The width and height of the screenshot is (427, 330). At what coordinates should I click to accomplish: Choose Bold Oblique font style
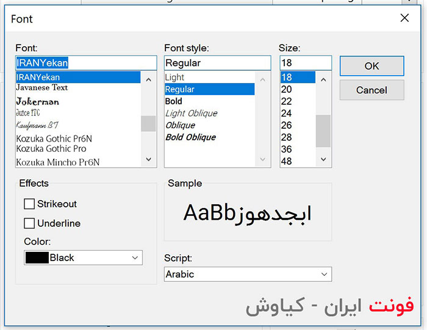(190, 137)
